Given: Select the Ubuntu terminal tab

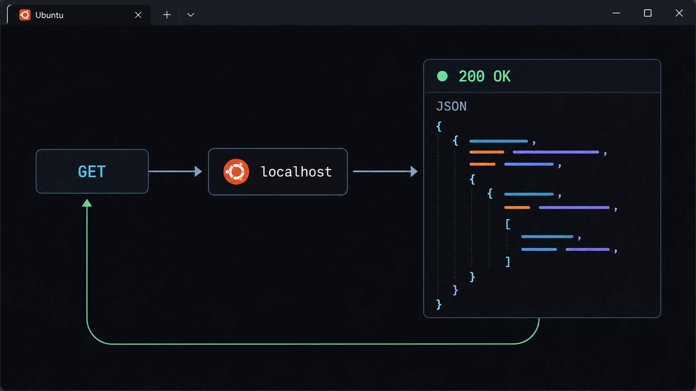Looking at the screenshot, I should coord(79,15).
